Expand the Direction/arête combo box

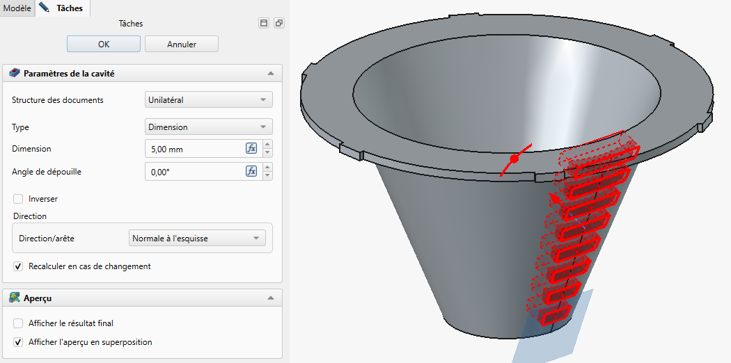tap(198, 239)
